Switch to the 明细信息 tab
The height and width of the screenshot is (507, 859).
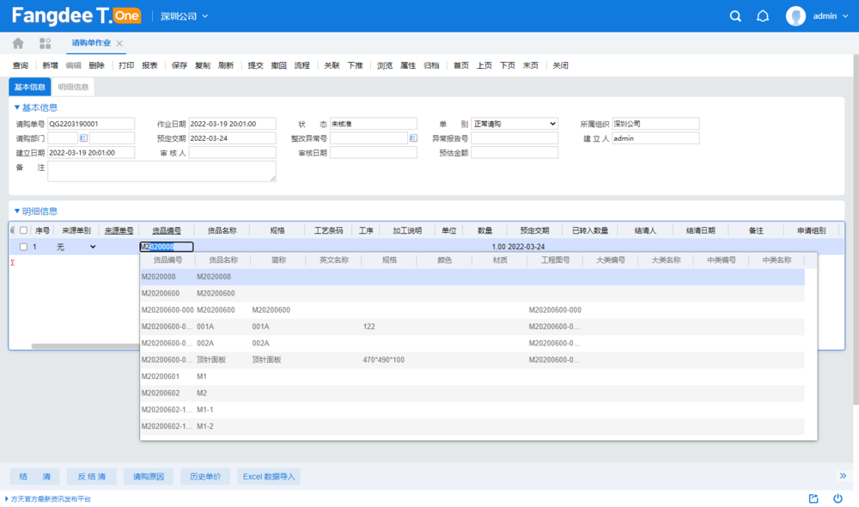tap(73, 87)
